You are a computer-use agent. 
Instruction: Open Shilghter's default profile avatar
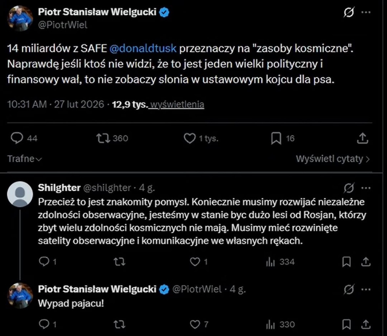tap(20, 194)
